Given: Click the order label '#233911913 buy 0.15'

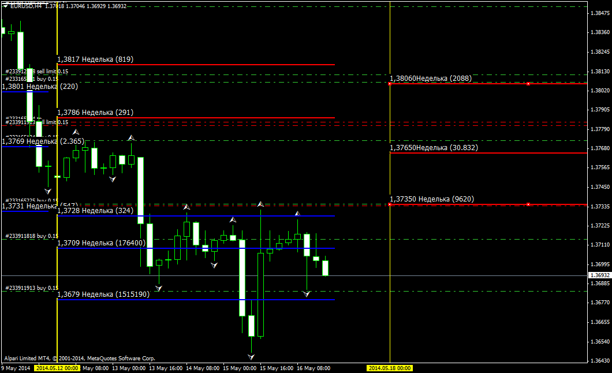Looking at the screenshot, I should 32,288.
